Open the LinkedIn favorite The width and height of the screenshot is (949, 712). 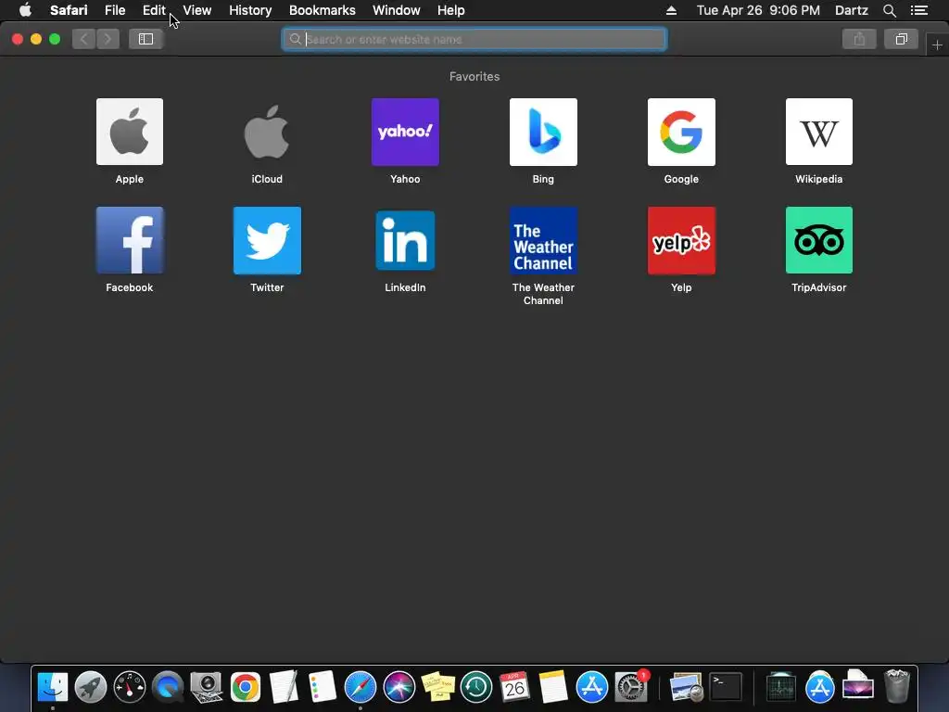click(405, 240)
